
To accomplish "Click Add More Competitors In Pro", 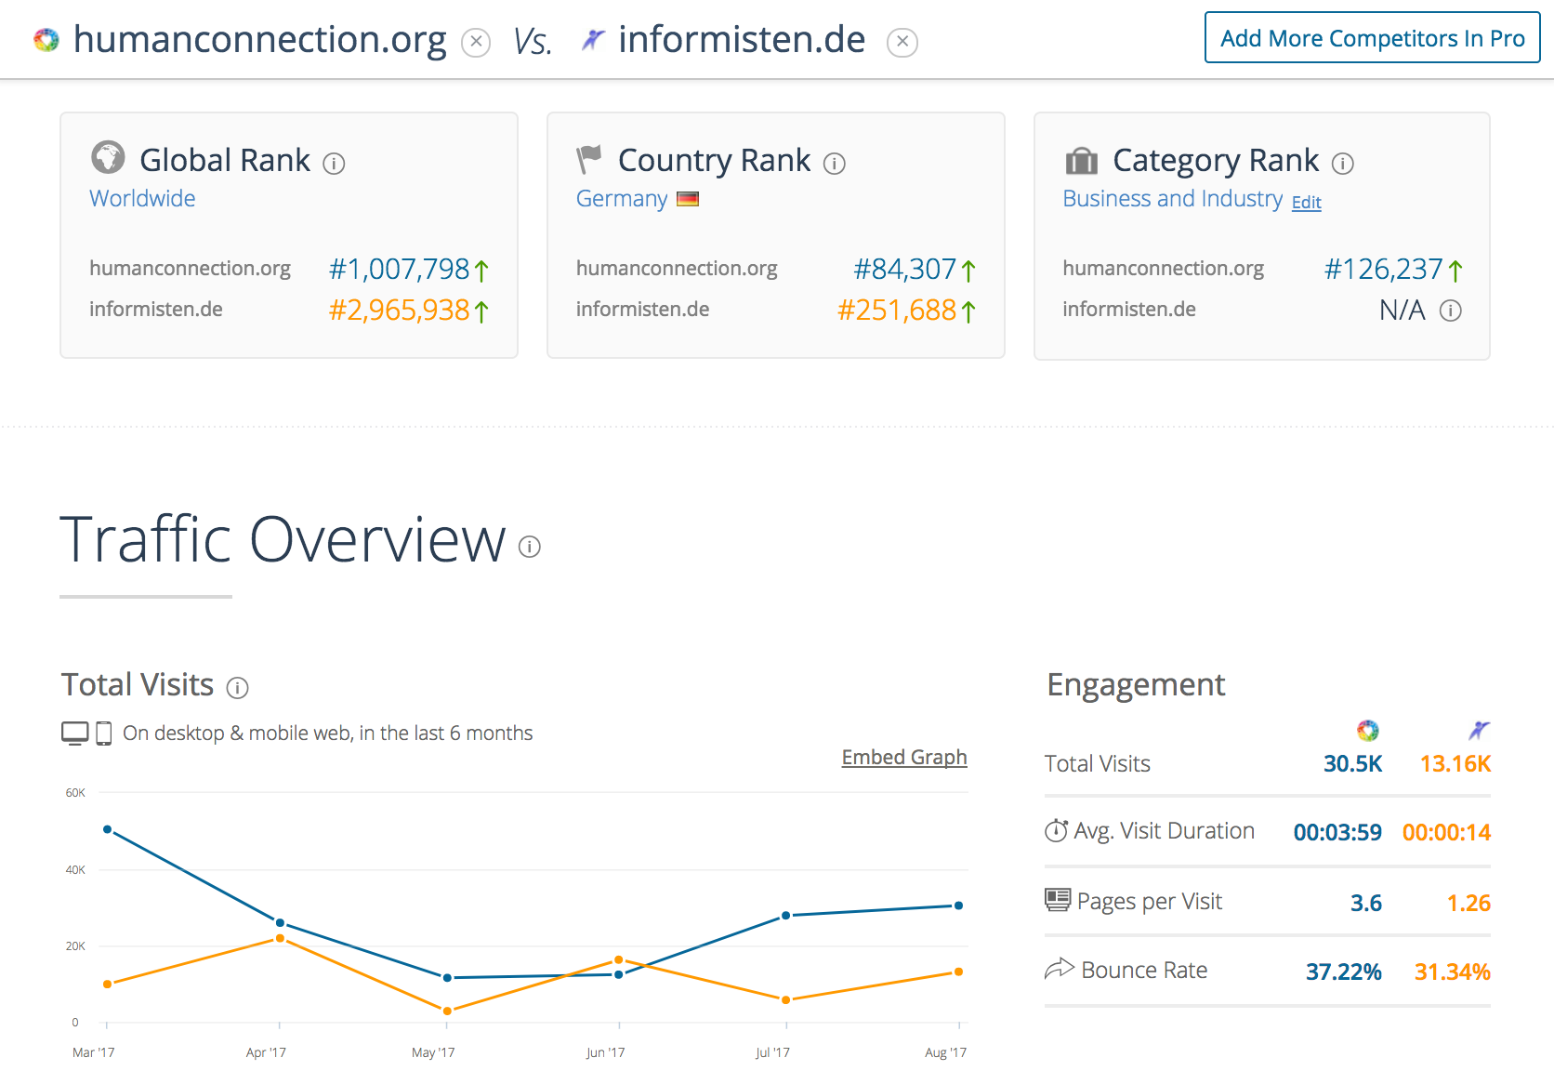I will coord(1372,38).
